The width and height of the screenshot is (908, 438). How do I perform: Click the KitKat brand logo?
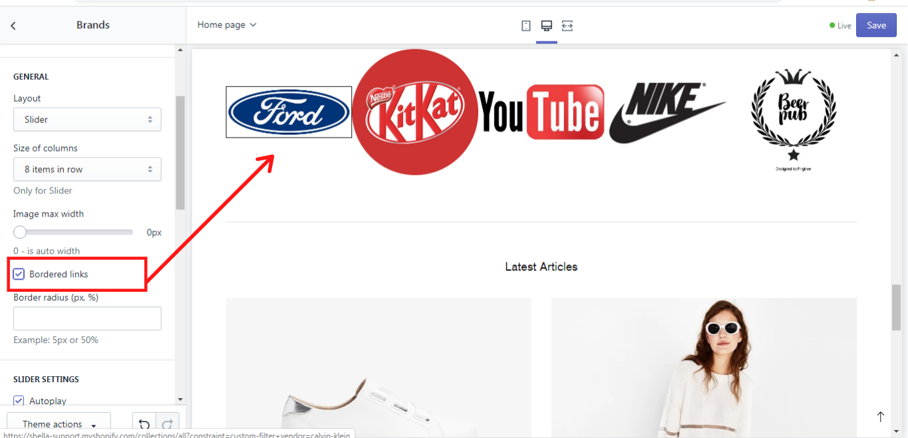[415, 112]
